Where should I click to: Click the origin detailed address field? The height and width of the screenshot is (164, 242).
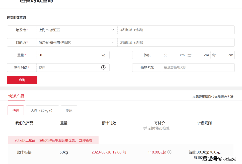[176, 30]
